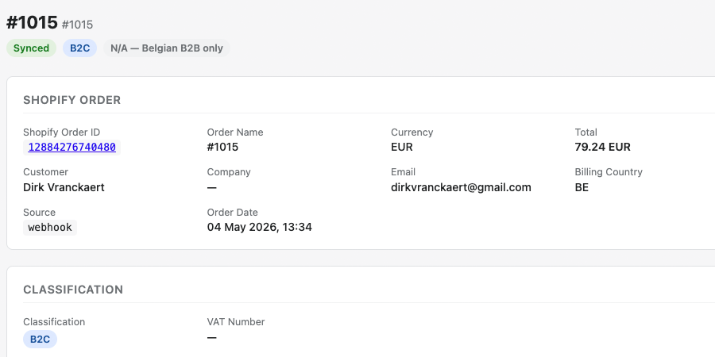715x357 pixels.
Task: Click the Billing Country label
Action: [x=609, y=171]
